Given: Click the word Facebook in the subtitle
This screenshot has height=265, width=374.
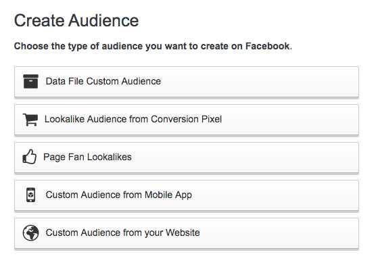Looking at the screenshot, I should click(267, 46).
